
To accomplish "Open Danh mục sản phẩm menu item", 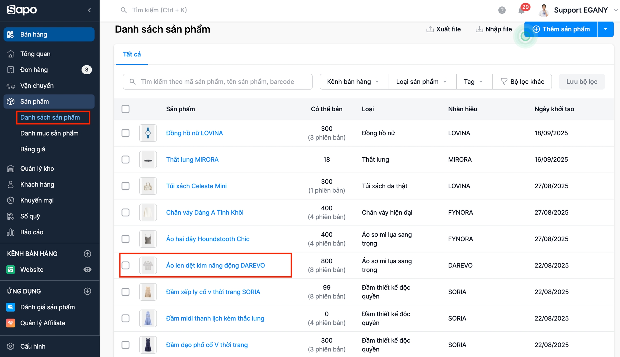I will pyautogui.click(x=49, y=133).
